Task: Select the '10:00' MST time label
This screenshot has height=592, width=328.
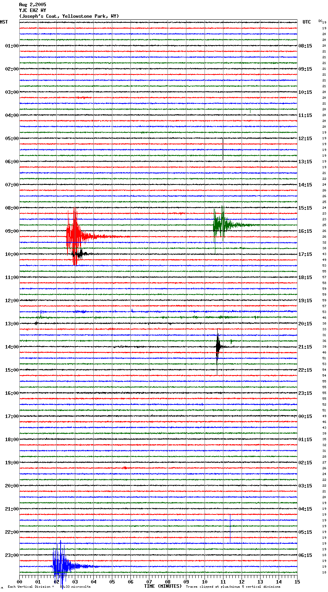Action: [12, 254]
